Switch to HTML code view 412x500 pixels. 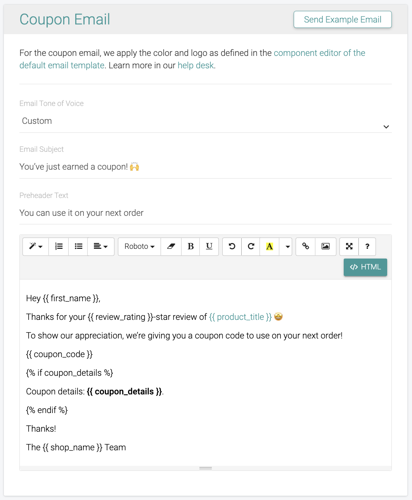365,267
